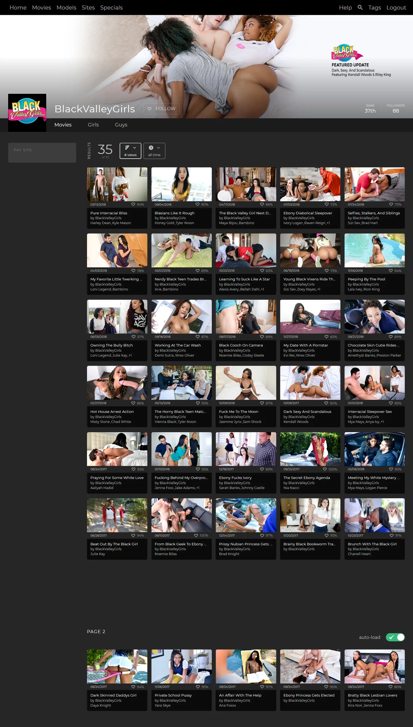Switch to the Guys tab
The image size is (413, 727).
[x=121, y=125]
